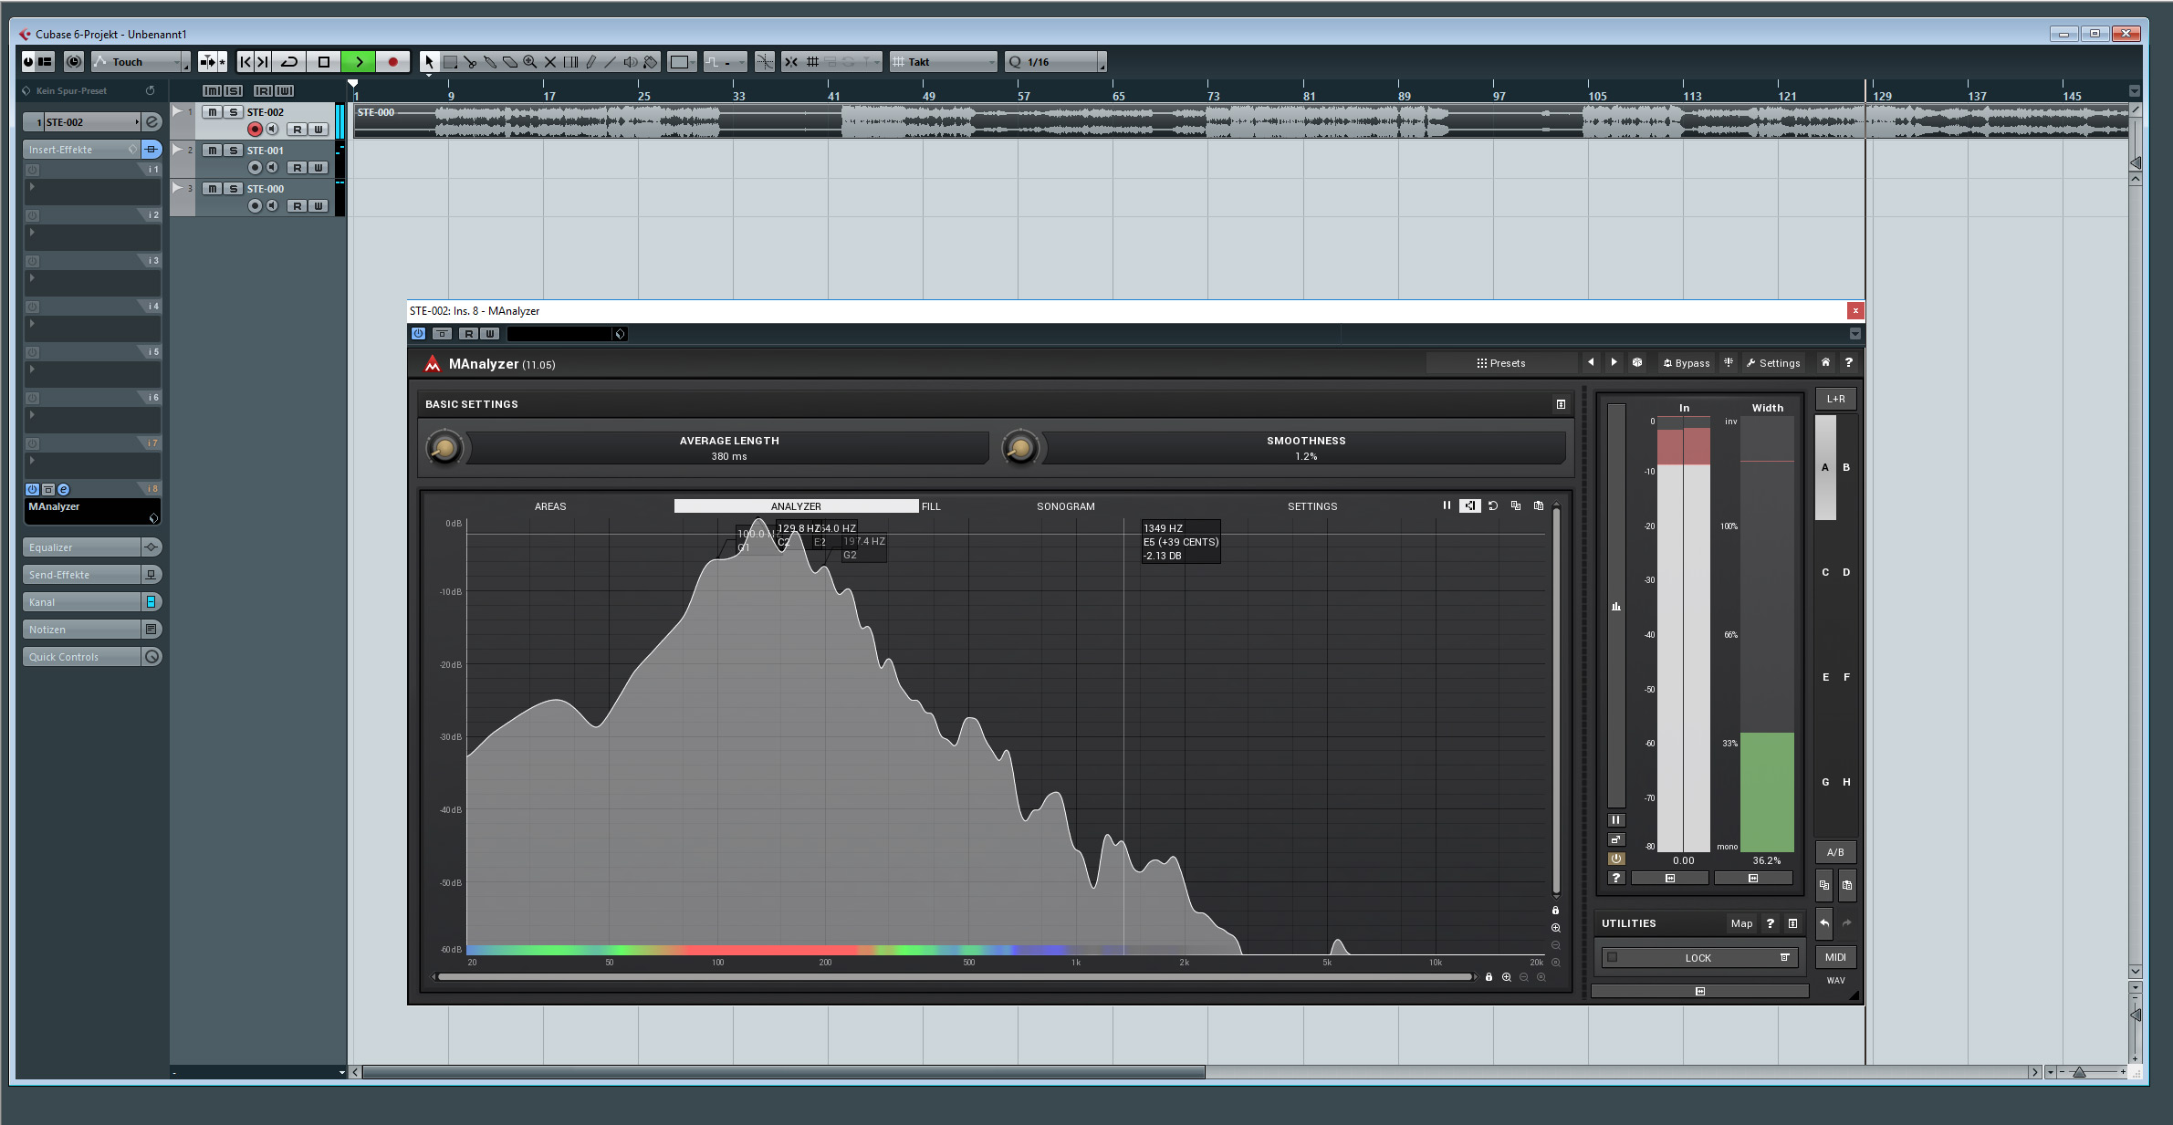Click the Map button in Utilities
Image resolution: width=2173 pixels, height=1125 pixels.
[1741, 923]
